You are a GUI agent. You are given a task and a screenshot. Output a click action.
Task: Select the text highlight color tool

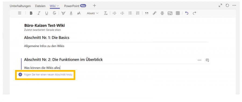(63, 13)
